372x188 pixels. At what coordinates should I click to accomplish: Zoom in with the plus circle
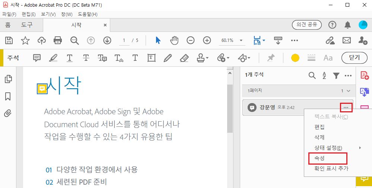click(x=207, y=40)
